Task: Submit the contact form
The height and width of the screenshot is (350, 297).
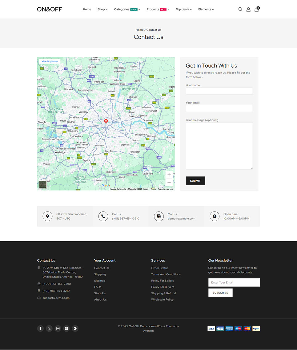Action: (195, 181)
